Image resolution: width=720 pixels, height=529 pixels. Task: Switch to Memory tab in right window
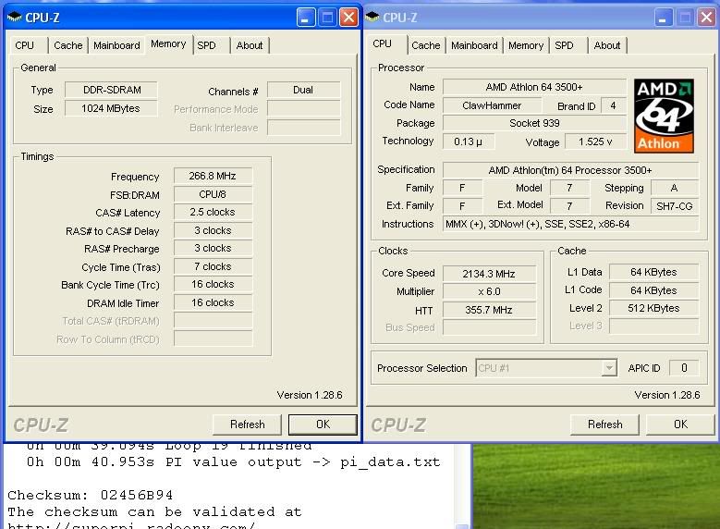pos(526,45)
